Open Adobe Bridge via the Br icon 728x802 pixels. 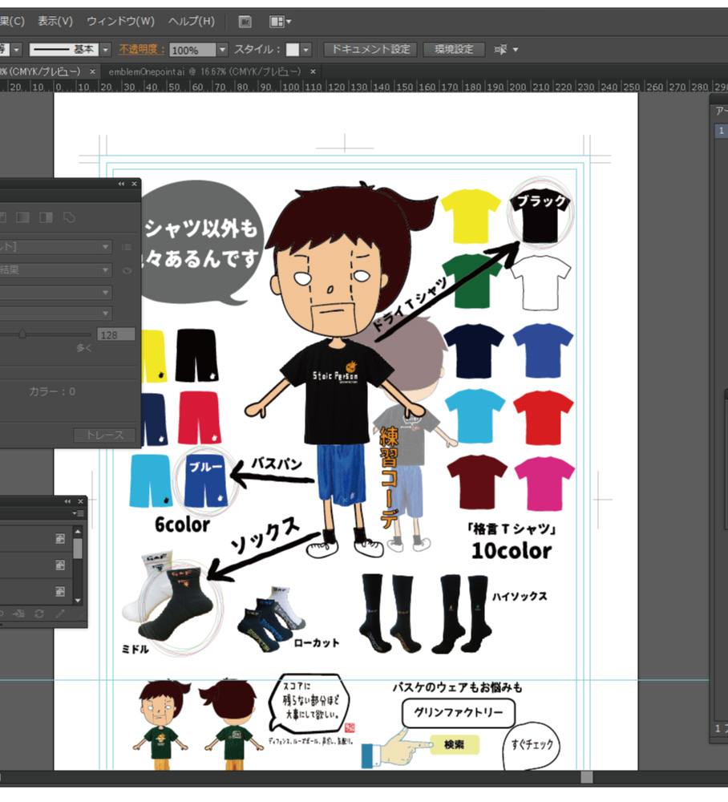tap(245, 22)
